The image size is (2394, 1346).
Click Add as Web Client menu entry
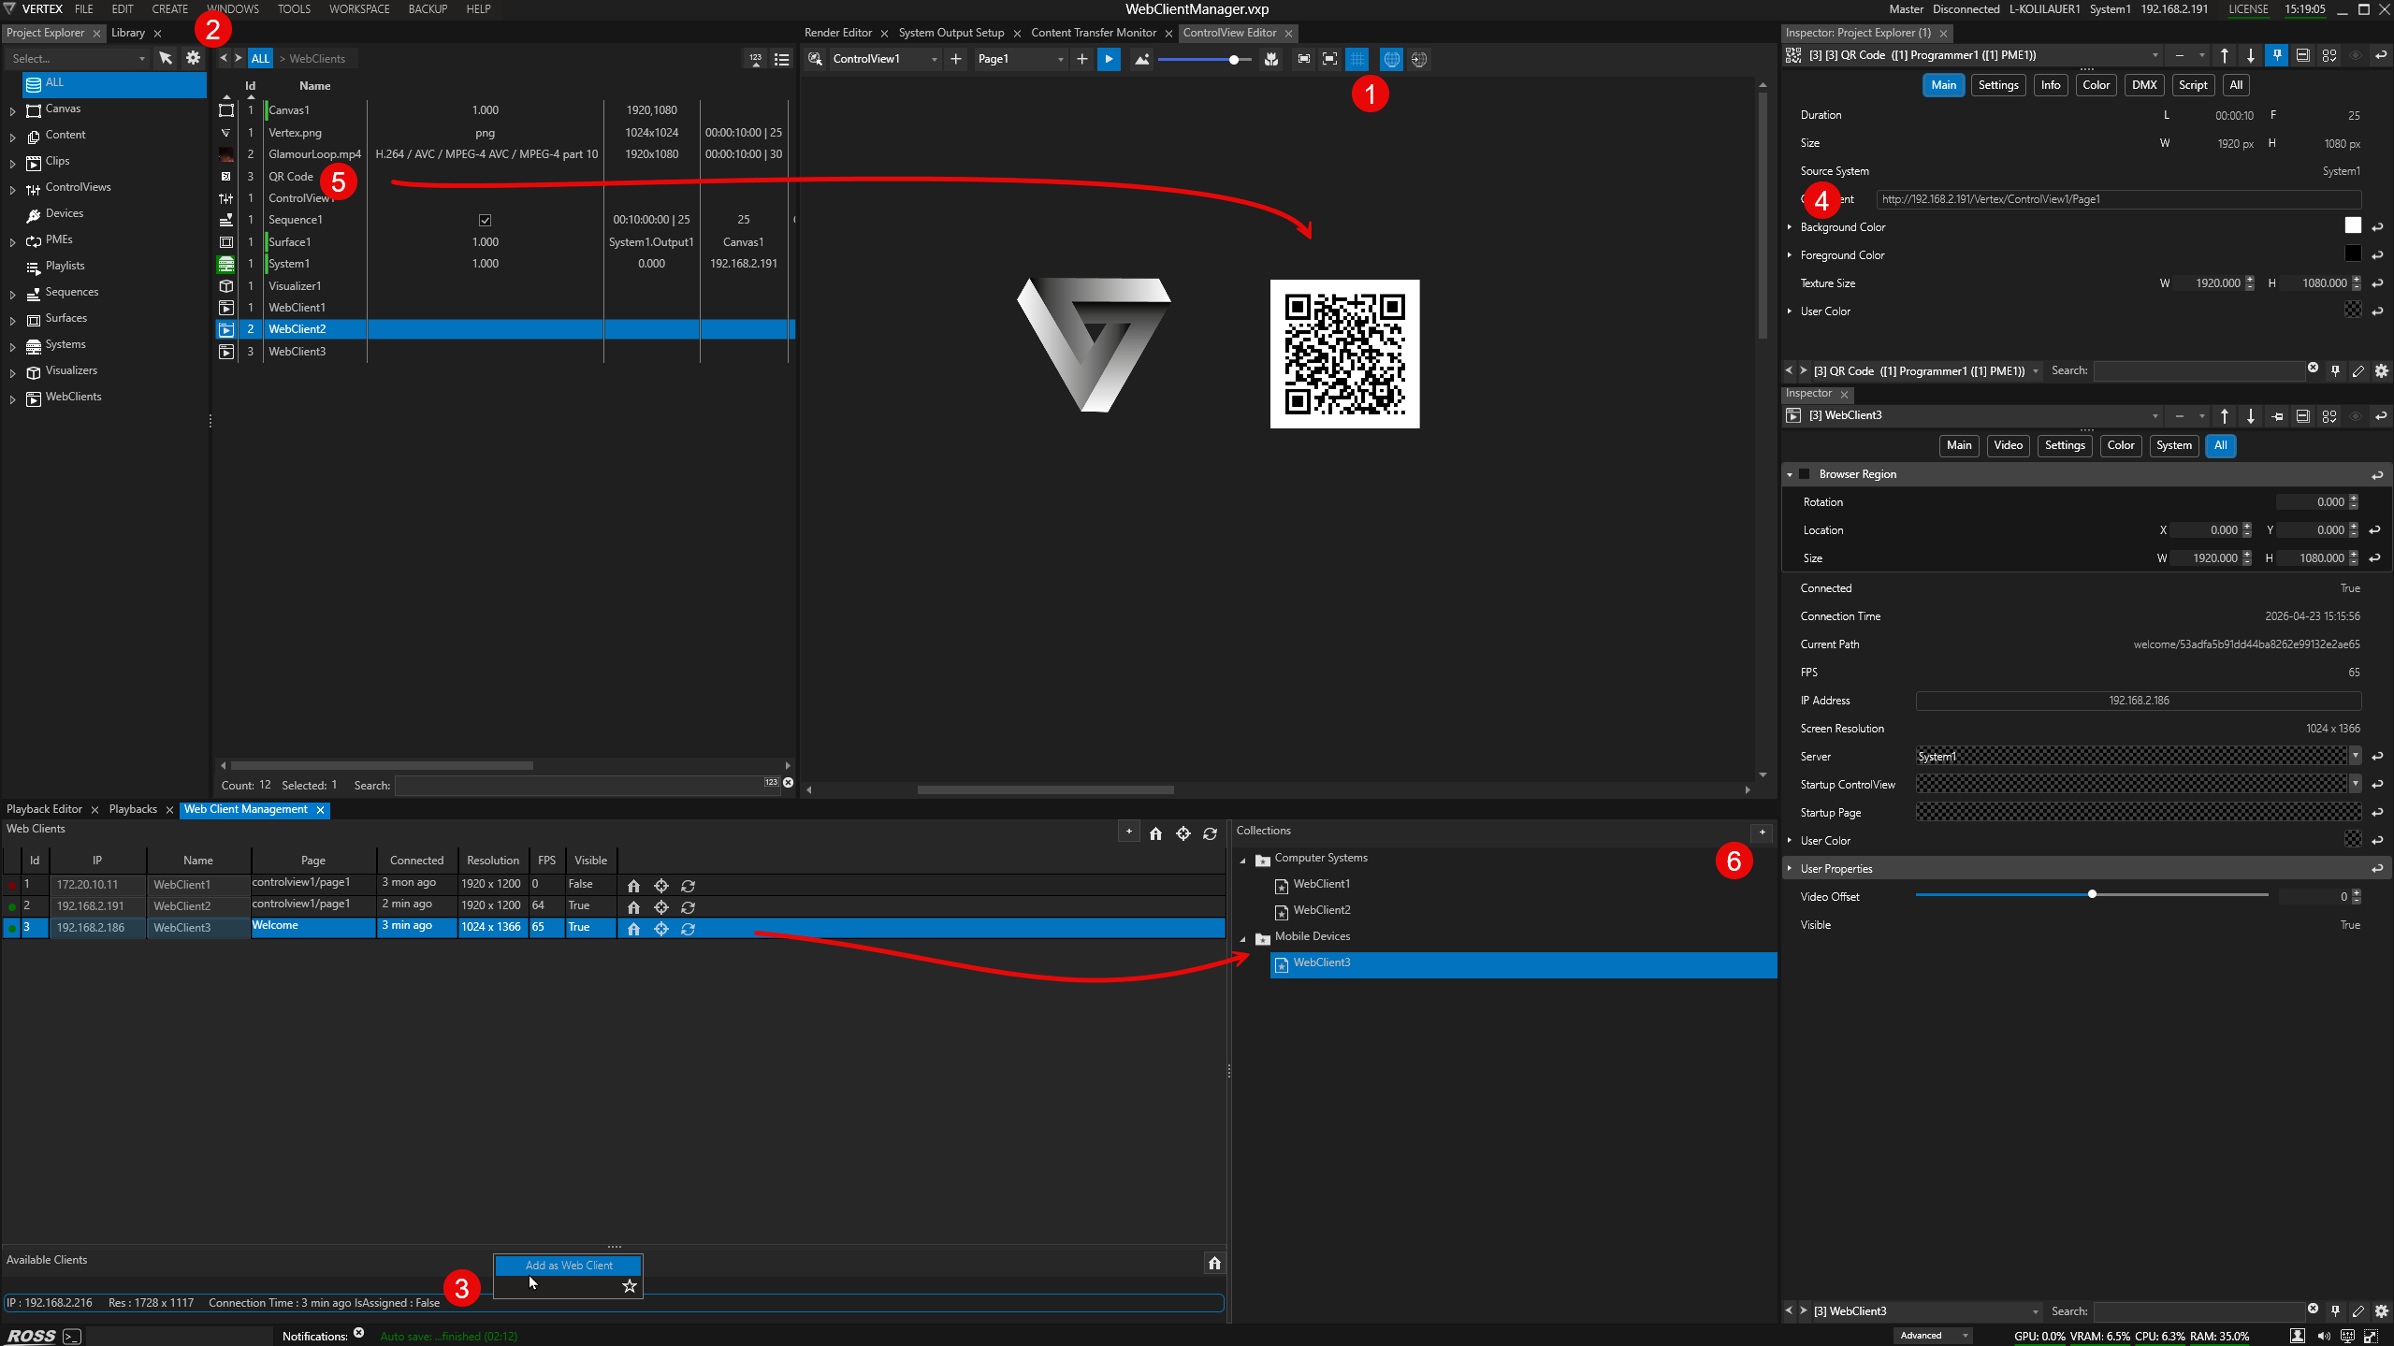coord(568,1266)
